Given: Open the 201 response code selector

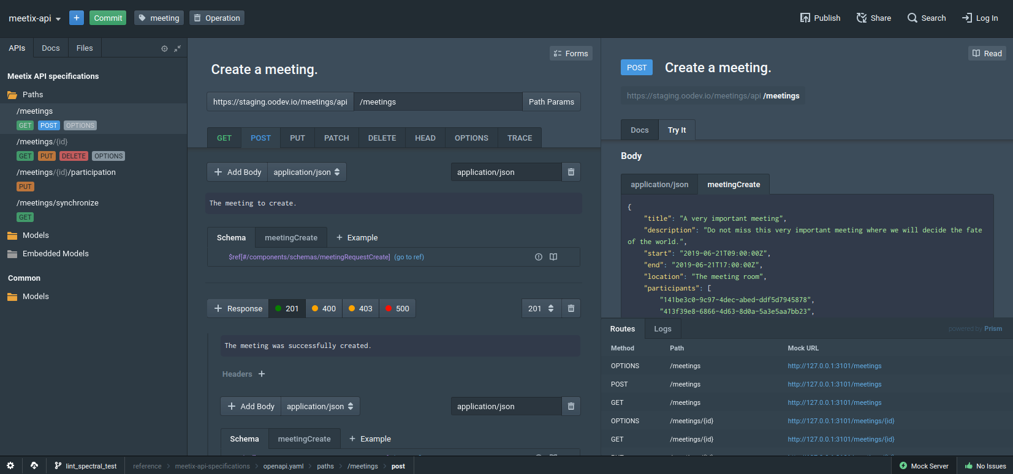Looking at the screenshot, I should 541,308.
